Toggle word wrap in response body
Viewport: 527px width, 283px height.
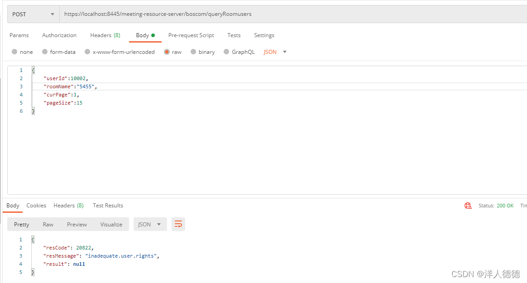coord(178,224)
